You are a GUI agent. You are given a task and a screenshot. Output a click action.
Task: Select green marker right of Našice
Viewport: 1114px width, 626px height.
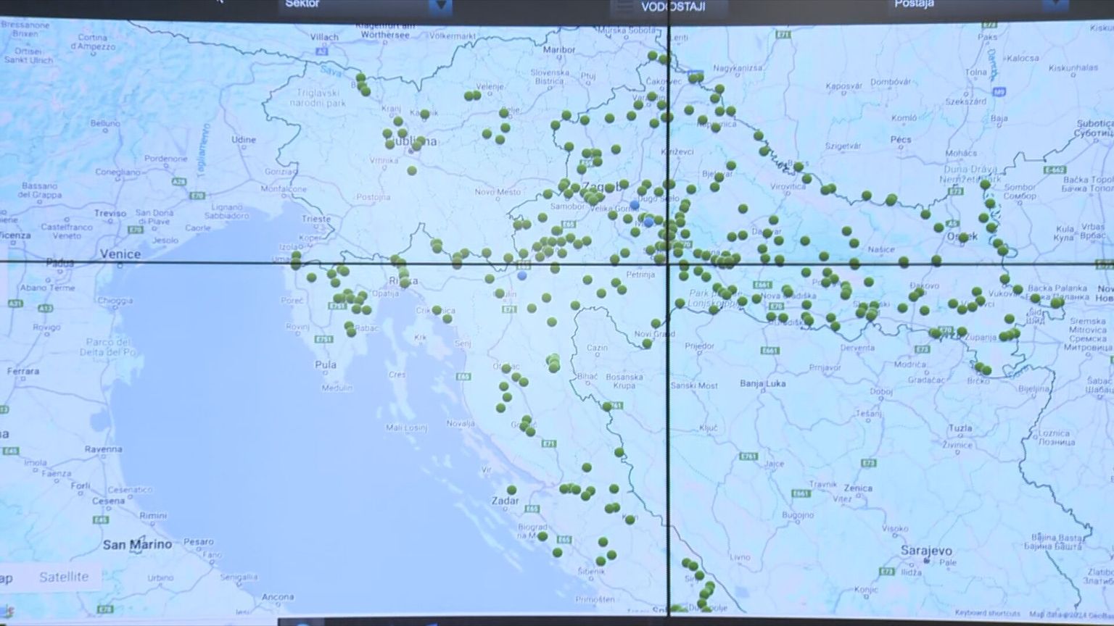click(904, 262)
